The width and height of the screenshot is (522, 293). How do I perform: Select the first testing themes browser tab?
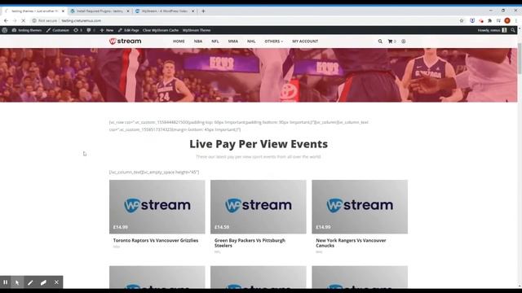point(34,11)
